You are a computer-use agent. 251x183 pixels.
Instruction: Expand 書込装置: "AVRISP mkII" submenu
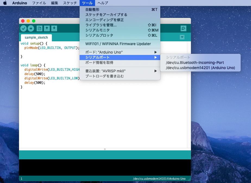pyautogui.click(x=120, y=71)
